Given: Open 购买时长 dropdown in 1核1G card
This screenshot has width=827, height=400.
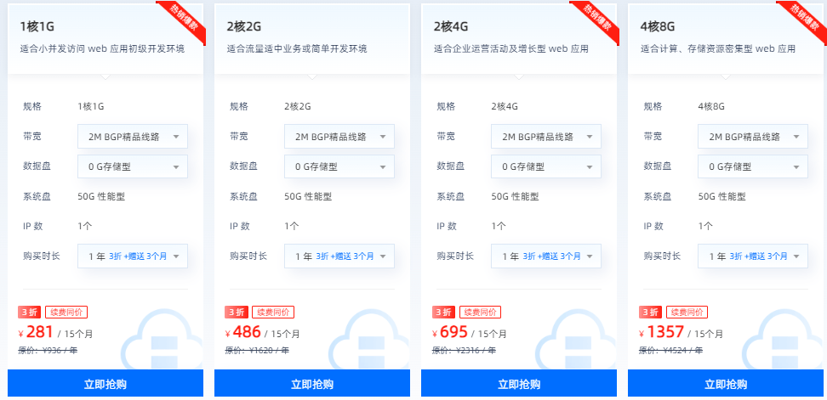Looking at the screenshot, I should (133, 256).
